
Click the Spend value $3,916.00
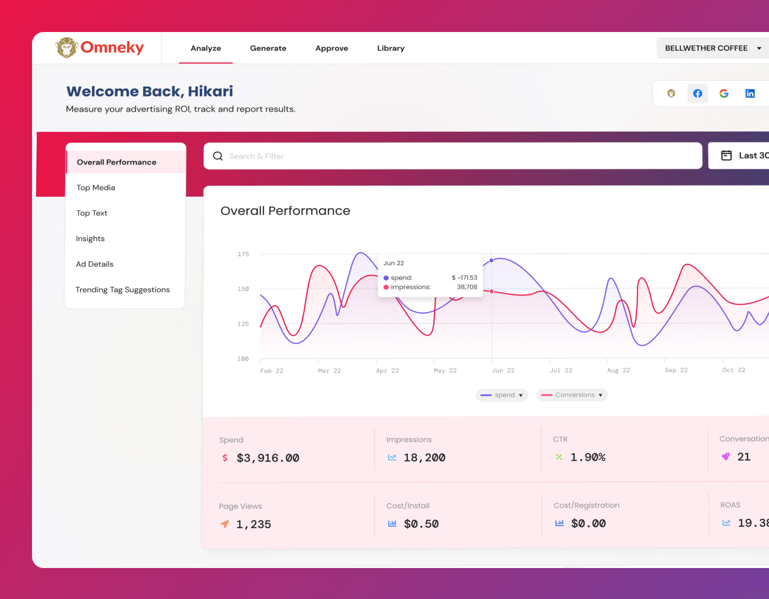click(268, 458)
